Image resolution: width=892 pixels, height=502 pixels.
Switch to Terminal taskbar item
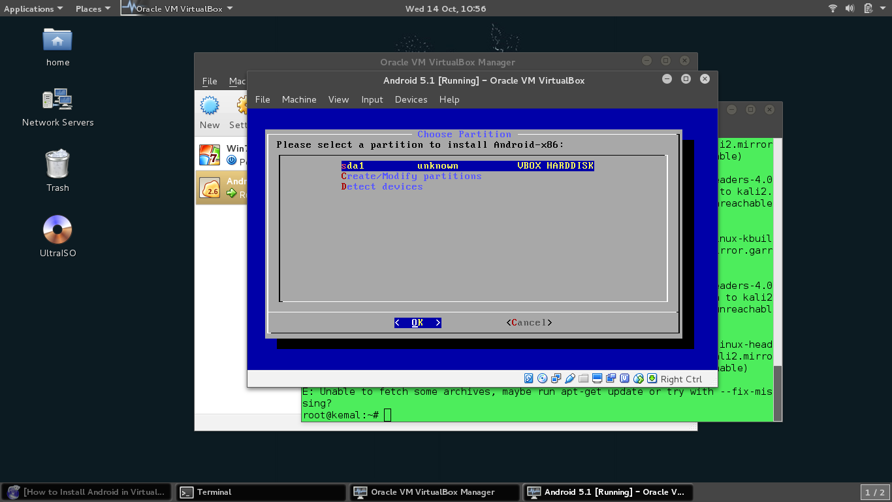pyautogui.click(x=261, y=492)
